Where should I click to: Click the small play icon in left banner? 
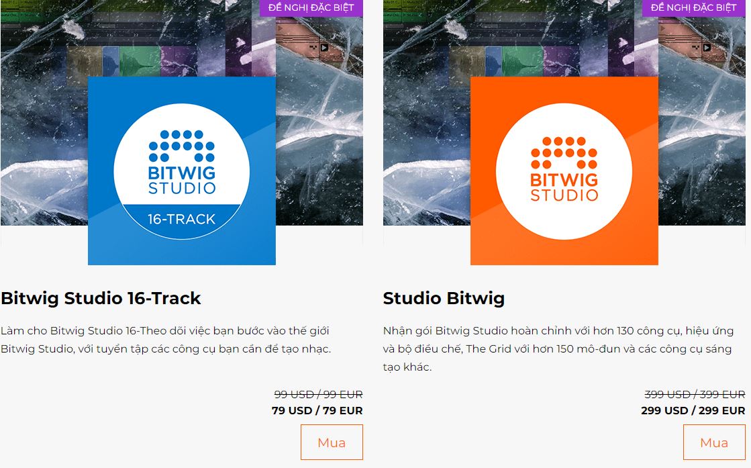pos(324,48)
